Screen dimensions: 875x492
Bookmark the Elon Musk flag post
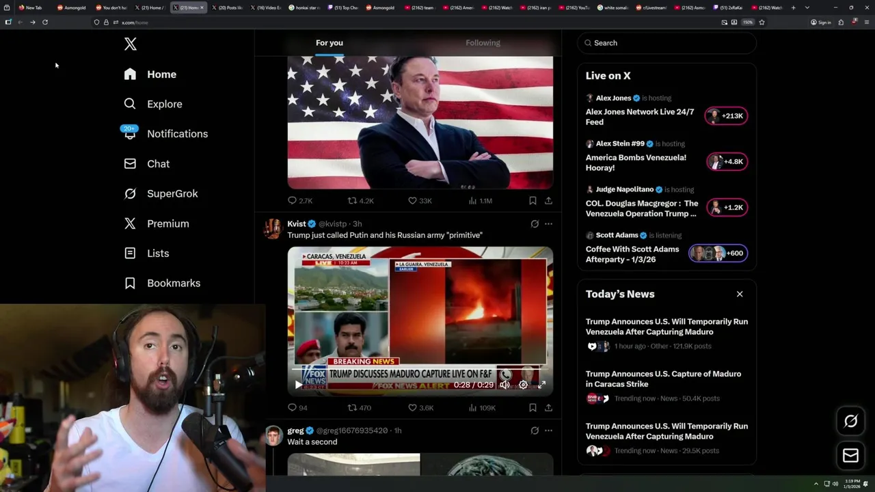click(533, 201)
